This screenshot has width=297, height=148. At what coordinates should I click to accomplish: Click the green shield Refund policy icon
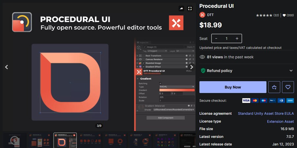click(203, 71)
